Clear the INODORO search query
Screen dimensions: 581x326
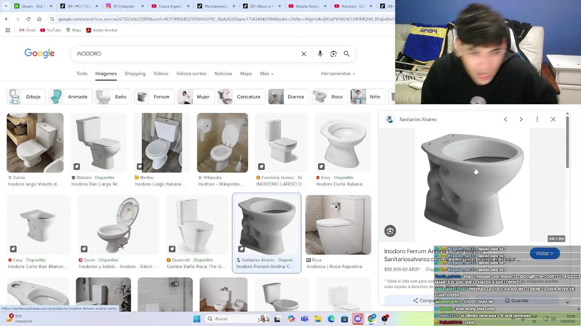coord(304,54)
